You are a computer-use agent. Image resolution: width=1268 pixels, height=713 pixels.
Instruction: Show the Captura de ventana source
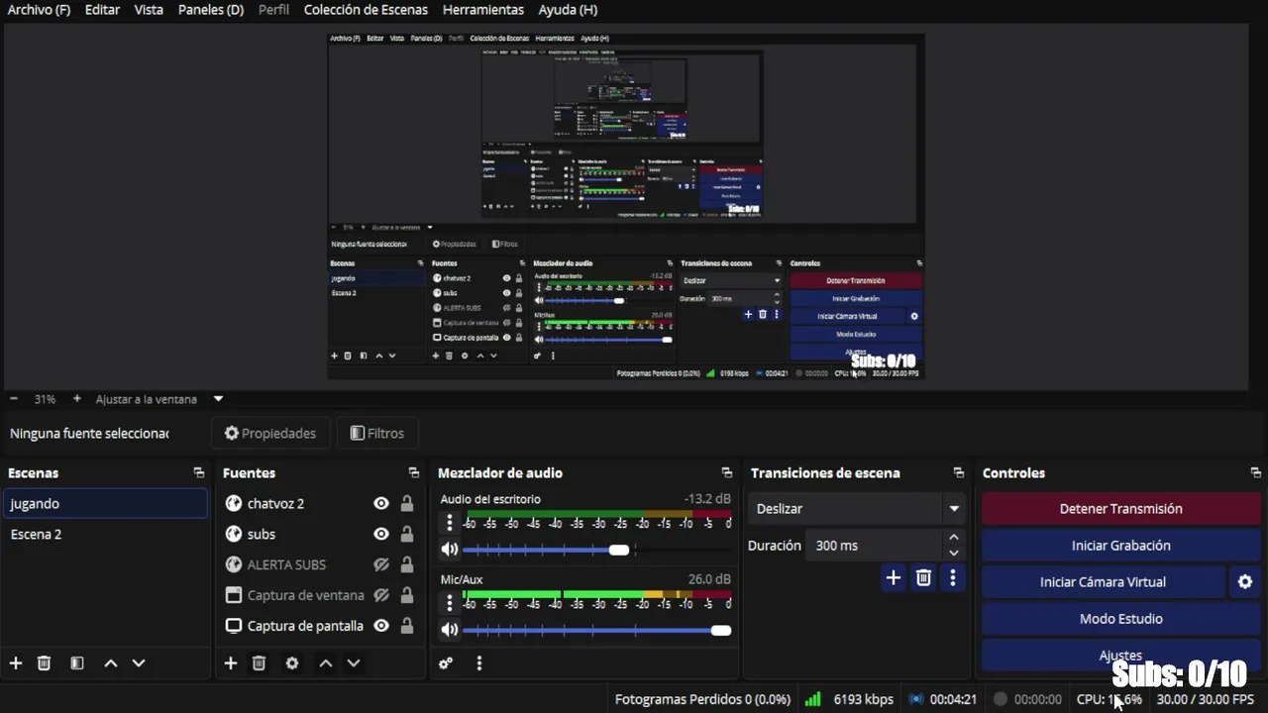click(381, 596)
